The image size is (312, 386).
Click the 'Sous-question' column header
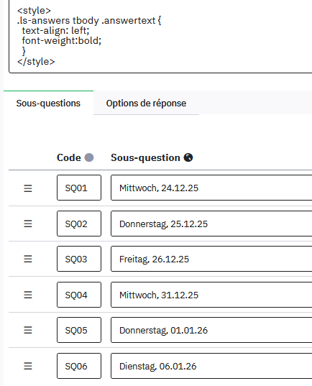coord(145,157)
